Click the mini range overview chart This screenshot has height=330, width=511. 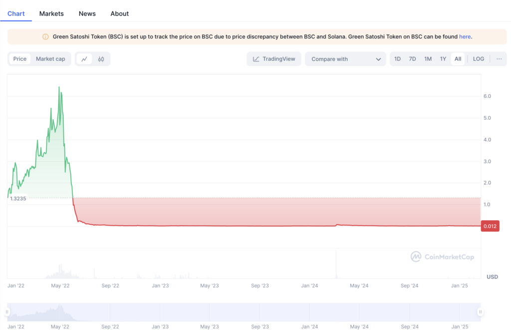point(244,312)
